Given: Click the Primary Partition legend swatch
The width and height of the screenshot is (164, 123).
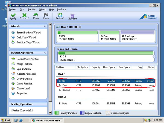Looking at the screenshot, I should click(x=57, y=113).
